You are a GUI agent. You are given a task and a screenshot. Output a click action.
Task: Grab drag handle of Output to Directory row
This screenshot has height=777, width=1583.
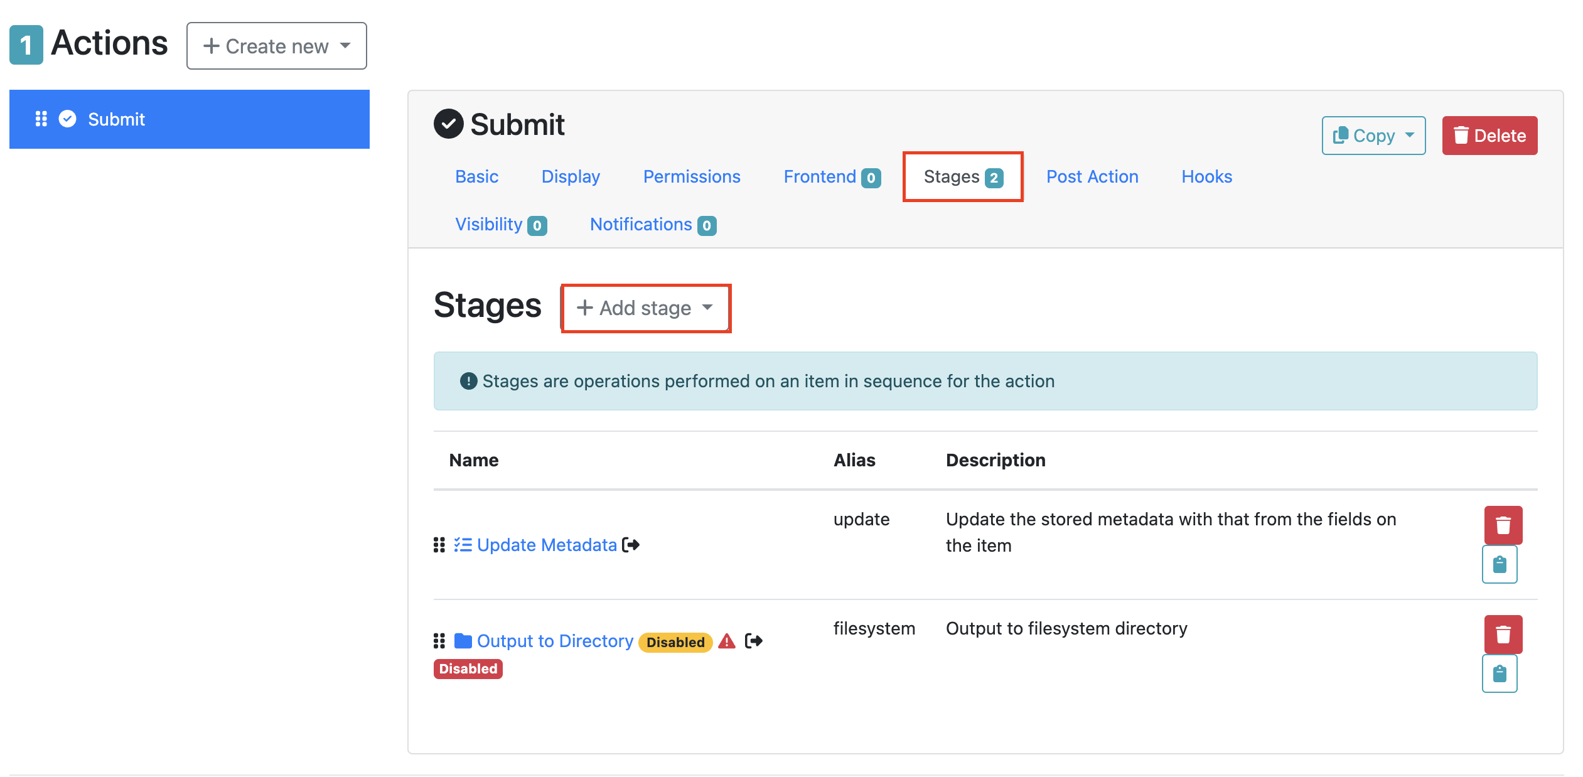point(439,641)
